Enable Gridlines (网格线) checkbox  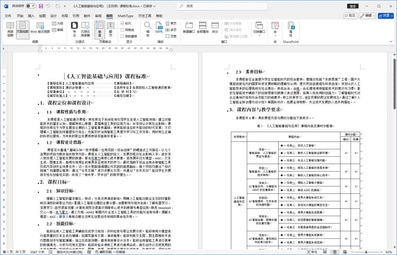pos(122,30)
